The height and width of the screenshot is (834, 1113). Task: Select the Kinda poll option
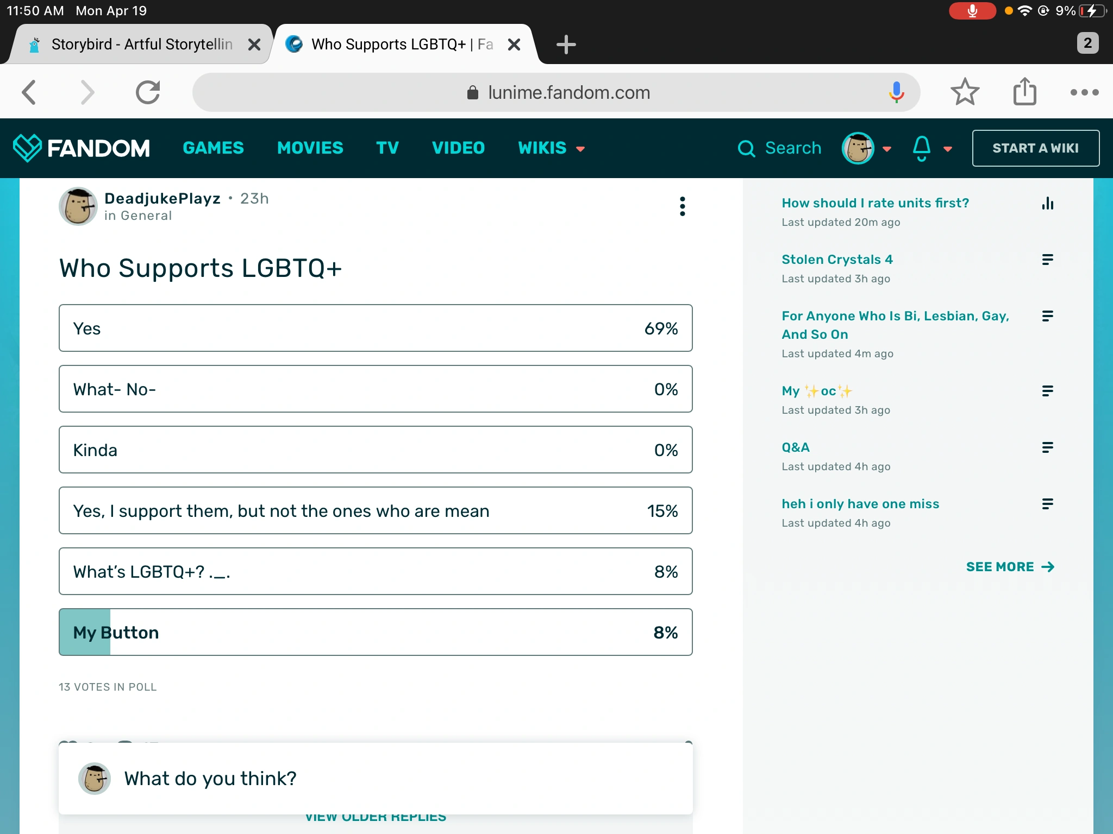[x=375, y=450]
